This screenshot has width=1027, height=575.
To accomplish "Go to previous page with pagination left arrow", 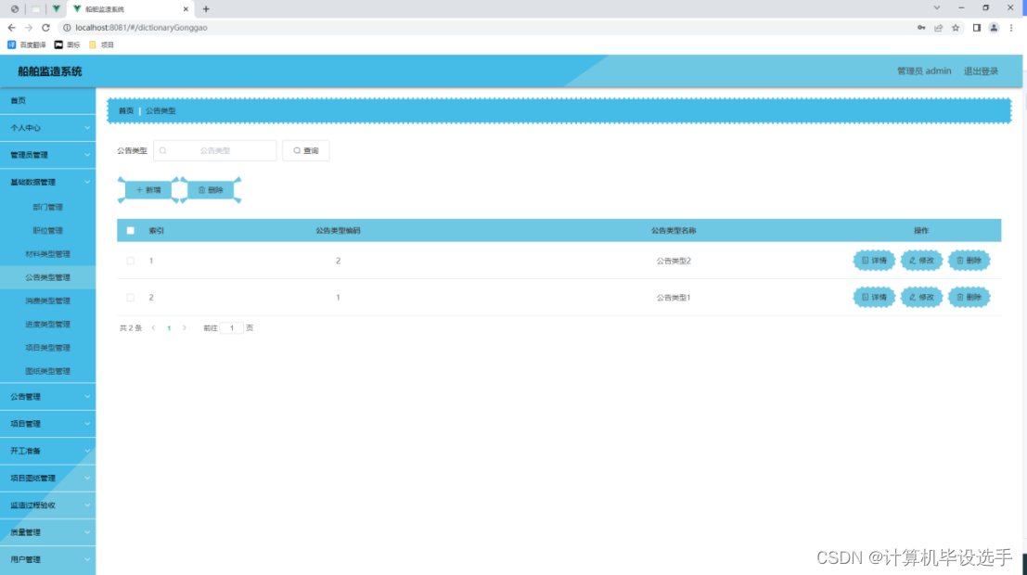I will click(x=153, y=328).
